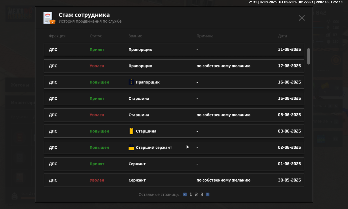
Task: Click the Причина column header
Action: [205, 36]
